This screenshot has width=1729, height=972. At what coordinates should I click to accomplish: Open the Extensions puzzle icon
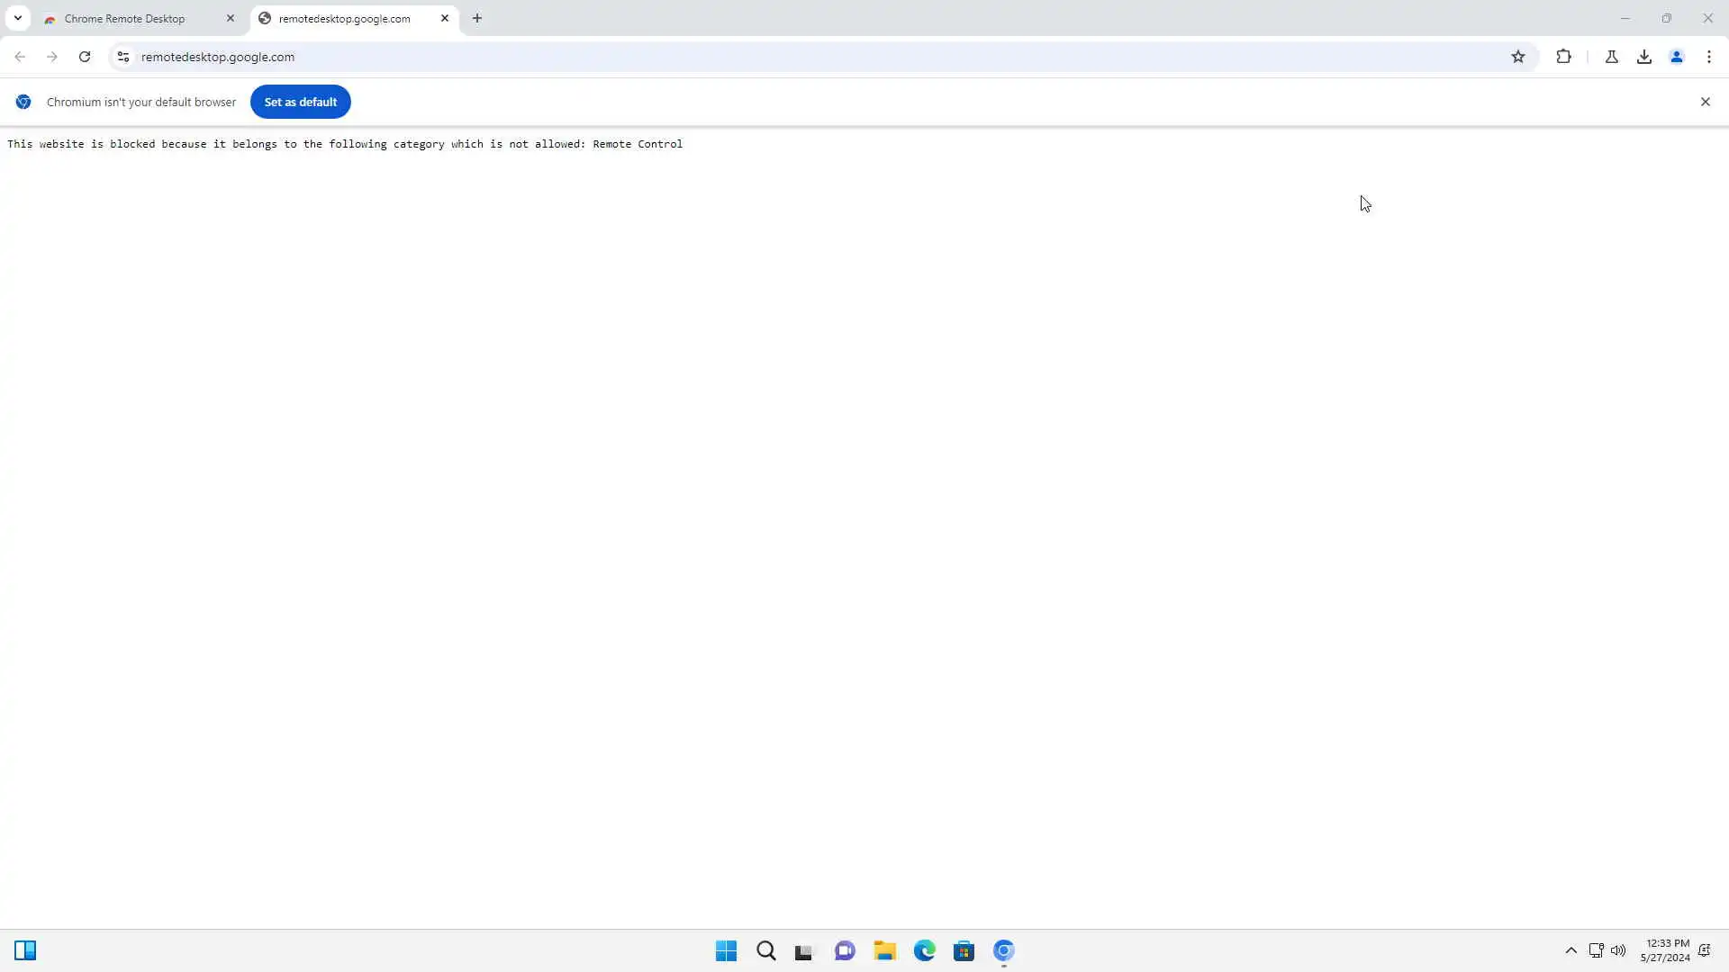[x=1563, y=57]
